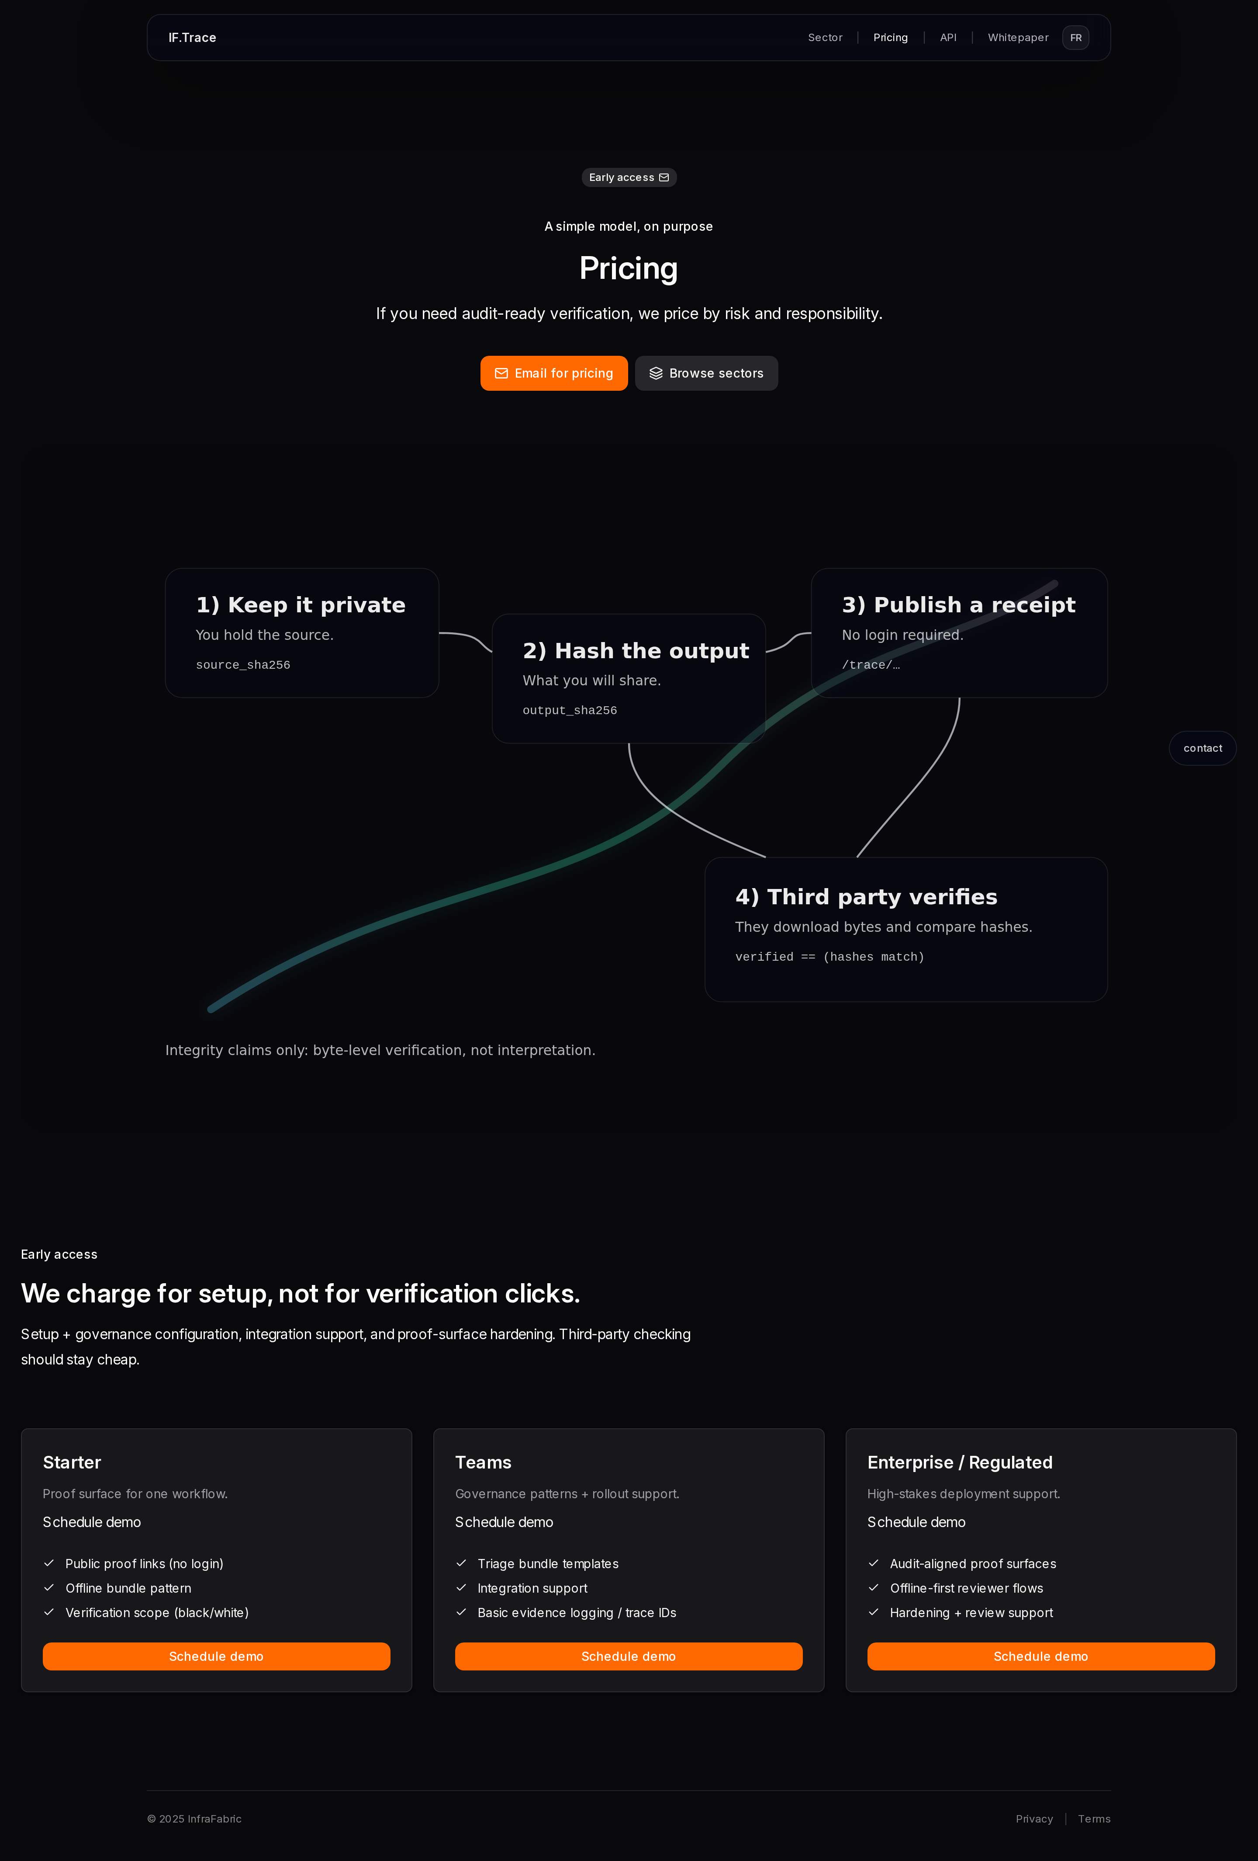This screenshot has width=1258, height=1861.
Task: Click the Early access badge mail icon
Action: click(664, 178)
